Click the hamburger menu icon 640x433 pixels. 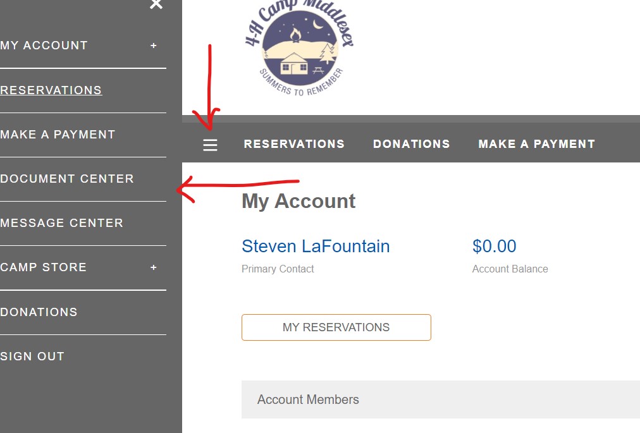(210, 145)
